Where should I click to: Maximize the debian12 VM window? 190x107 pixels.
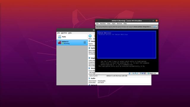coord(153,21)
